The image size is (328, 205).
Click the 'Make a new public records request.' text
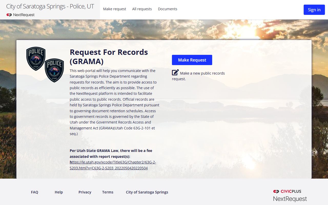[198, 76]
